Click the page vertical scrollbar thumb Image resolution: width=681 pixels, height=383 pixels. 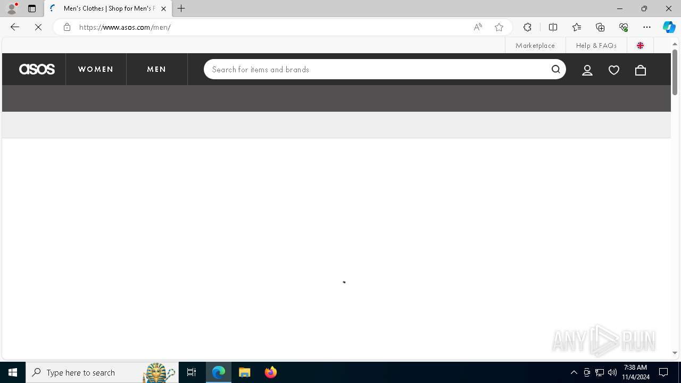pyautogui.click(x=675, y=72)
